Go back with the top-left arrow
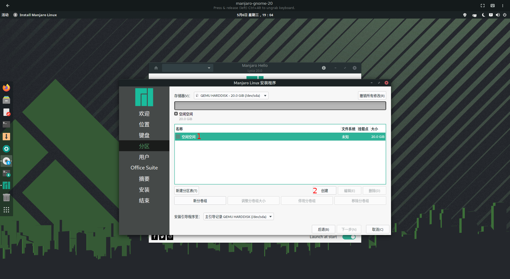Screen dimensions: 510x279 (8, 5)
